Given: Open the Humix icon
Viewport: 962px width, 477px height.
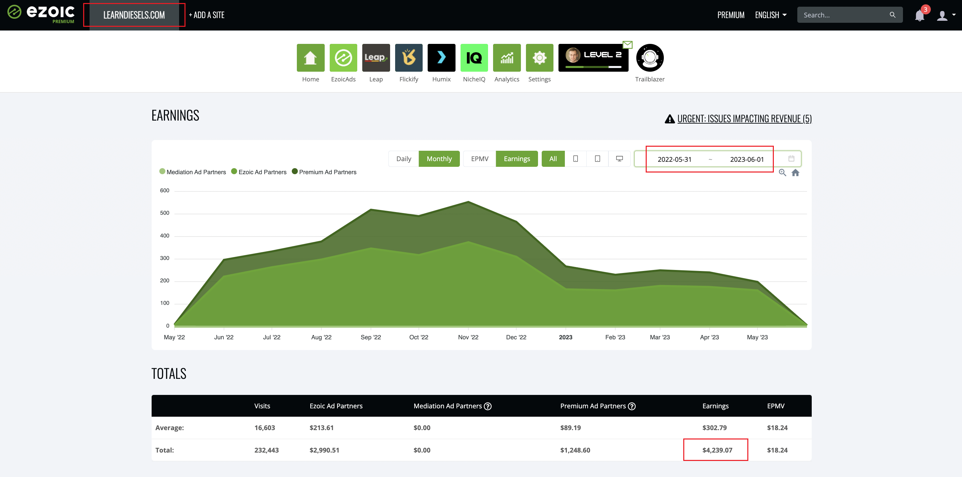Looking at the screenshot, I should click(441, 58).
